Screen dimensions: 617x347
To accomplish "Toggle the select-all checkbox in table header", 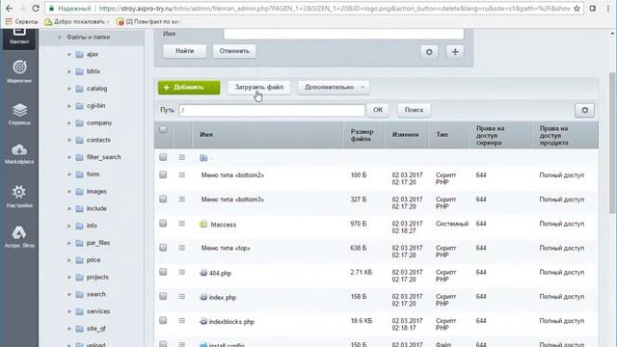I will [163, 129].
